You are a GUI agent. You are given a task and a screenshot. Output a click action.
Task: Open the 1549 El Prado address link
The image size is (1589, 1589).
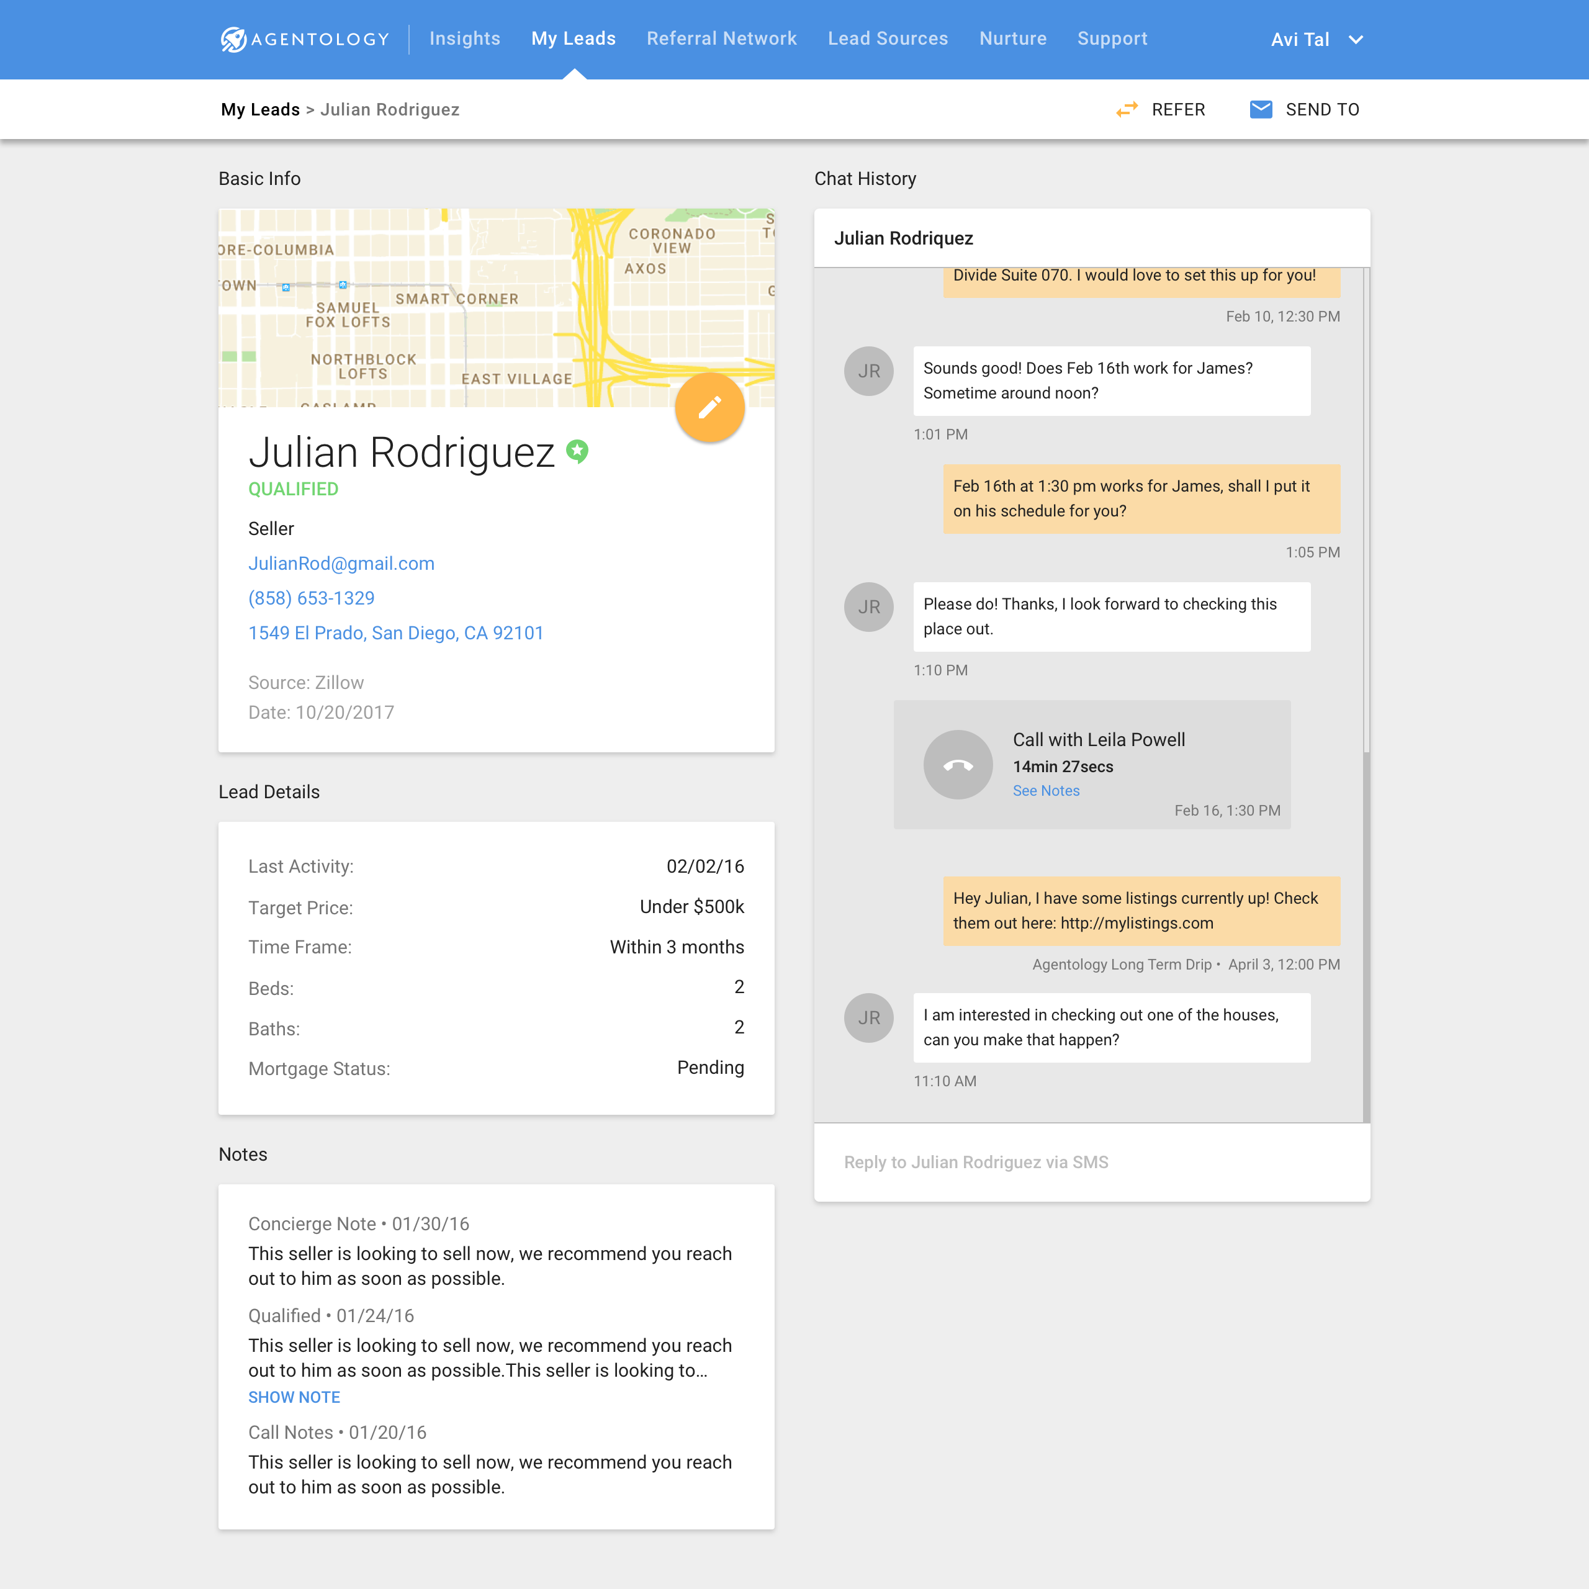pos(395,632)
